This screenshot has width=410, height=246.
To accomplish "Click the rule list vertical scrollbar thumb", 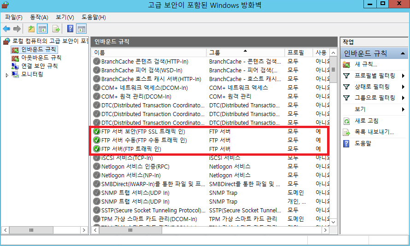I will pos(333,70).
